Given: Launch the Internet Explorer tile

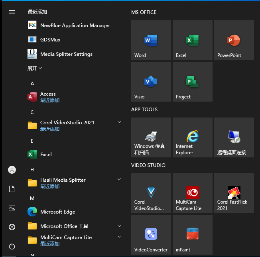Looking at the screenshot, I should pyautogui.click(x=192, y=137).
